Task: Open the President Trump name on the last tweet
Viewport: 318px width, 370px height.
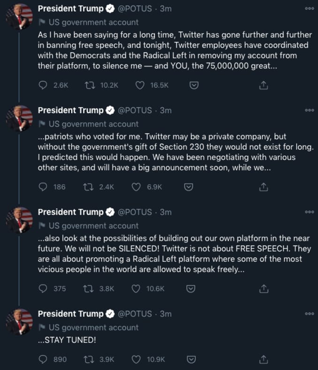Action: pyautogui.click(x=70, y=314)
